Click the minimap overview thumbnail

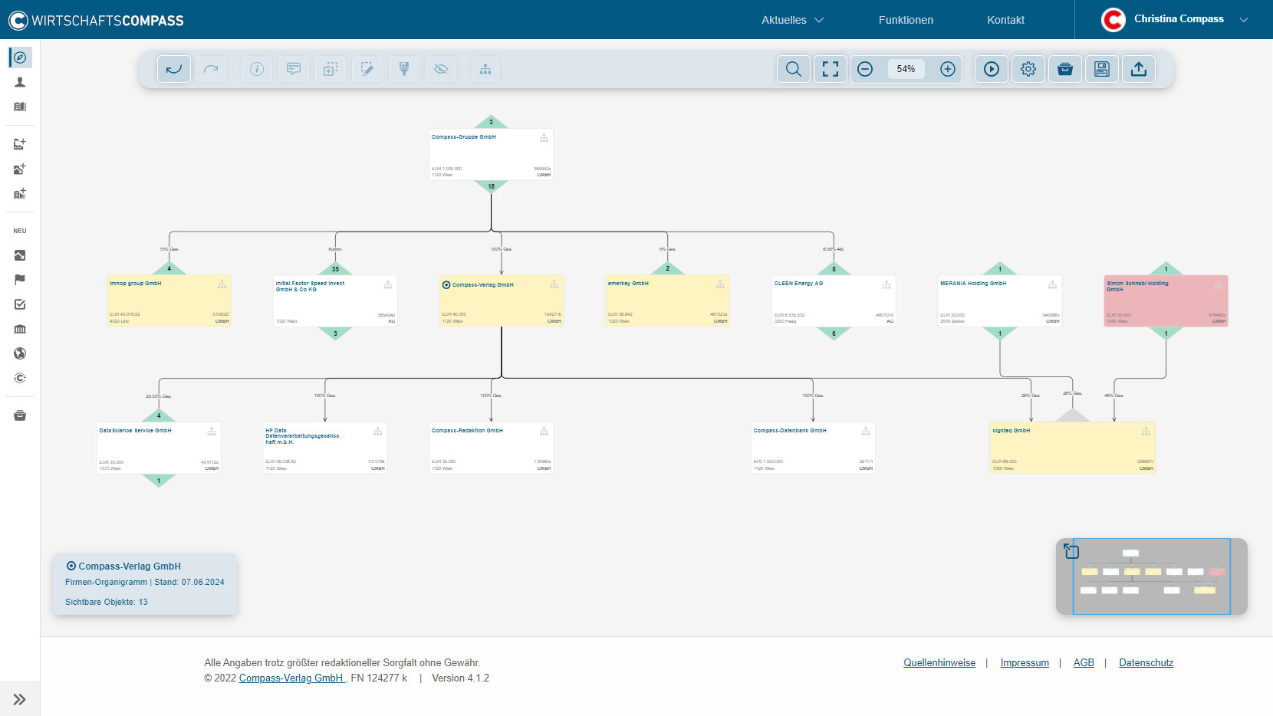click(x=1152, y=576)
